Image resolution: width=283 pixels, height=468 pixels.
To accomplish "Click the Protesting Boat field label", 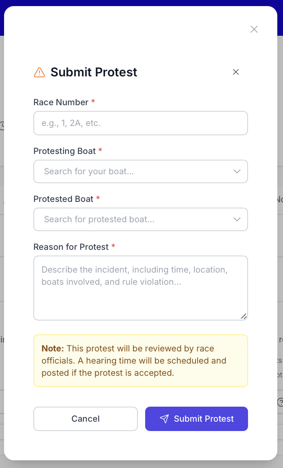I will tap(65, 151).
